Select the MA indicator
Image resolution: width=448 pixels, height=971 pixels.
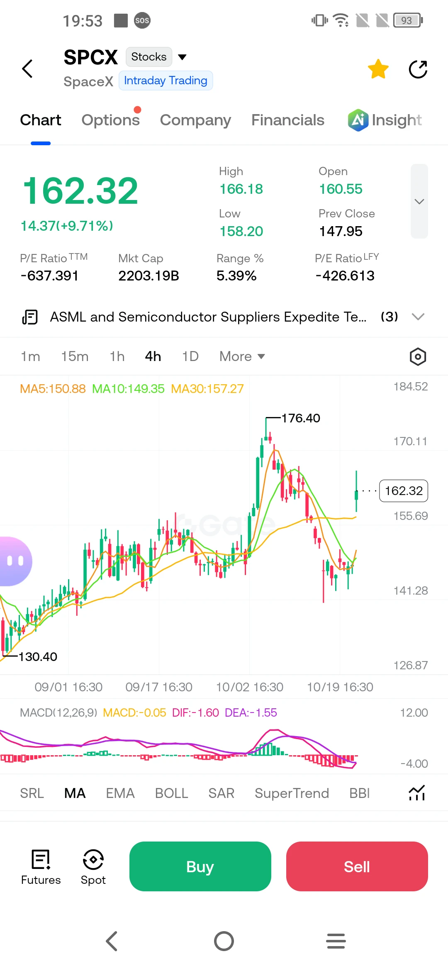click(75, 793)
